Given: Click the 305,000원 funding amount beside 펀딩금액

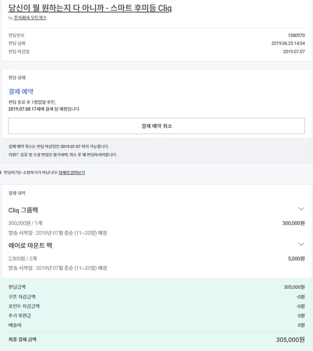Looking at the screenshot, I should point(294,287).
